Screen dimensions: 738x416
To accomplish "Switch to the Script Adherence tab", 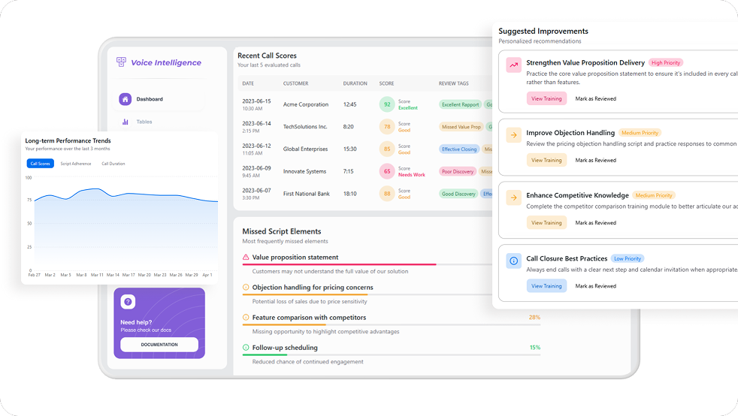I will pyautogui.click(x=76, y=164).
